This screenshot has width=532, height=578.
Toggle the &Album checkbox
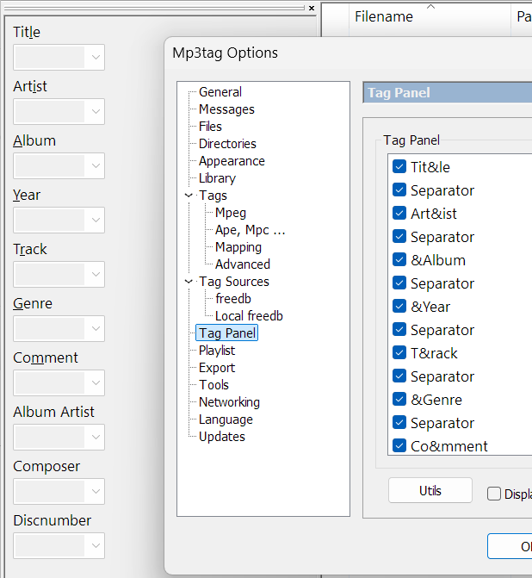(399, 259)
